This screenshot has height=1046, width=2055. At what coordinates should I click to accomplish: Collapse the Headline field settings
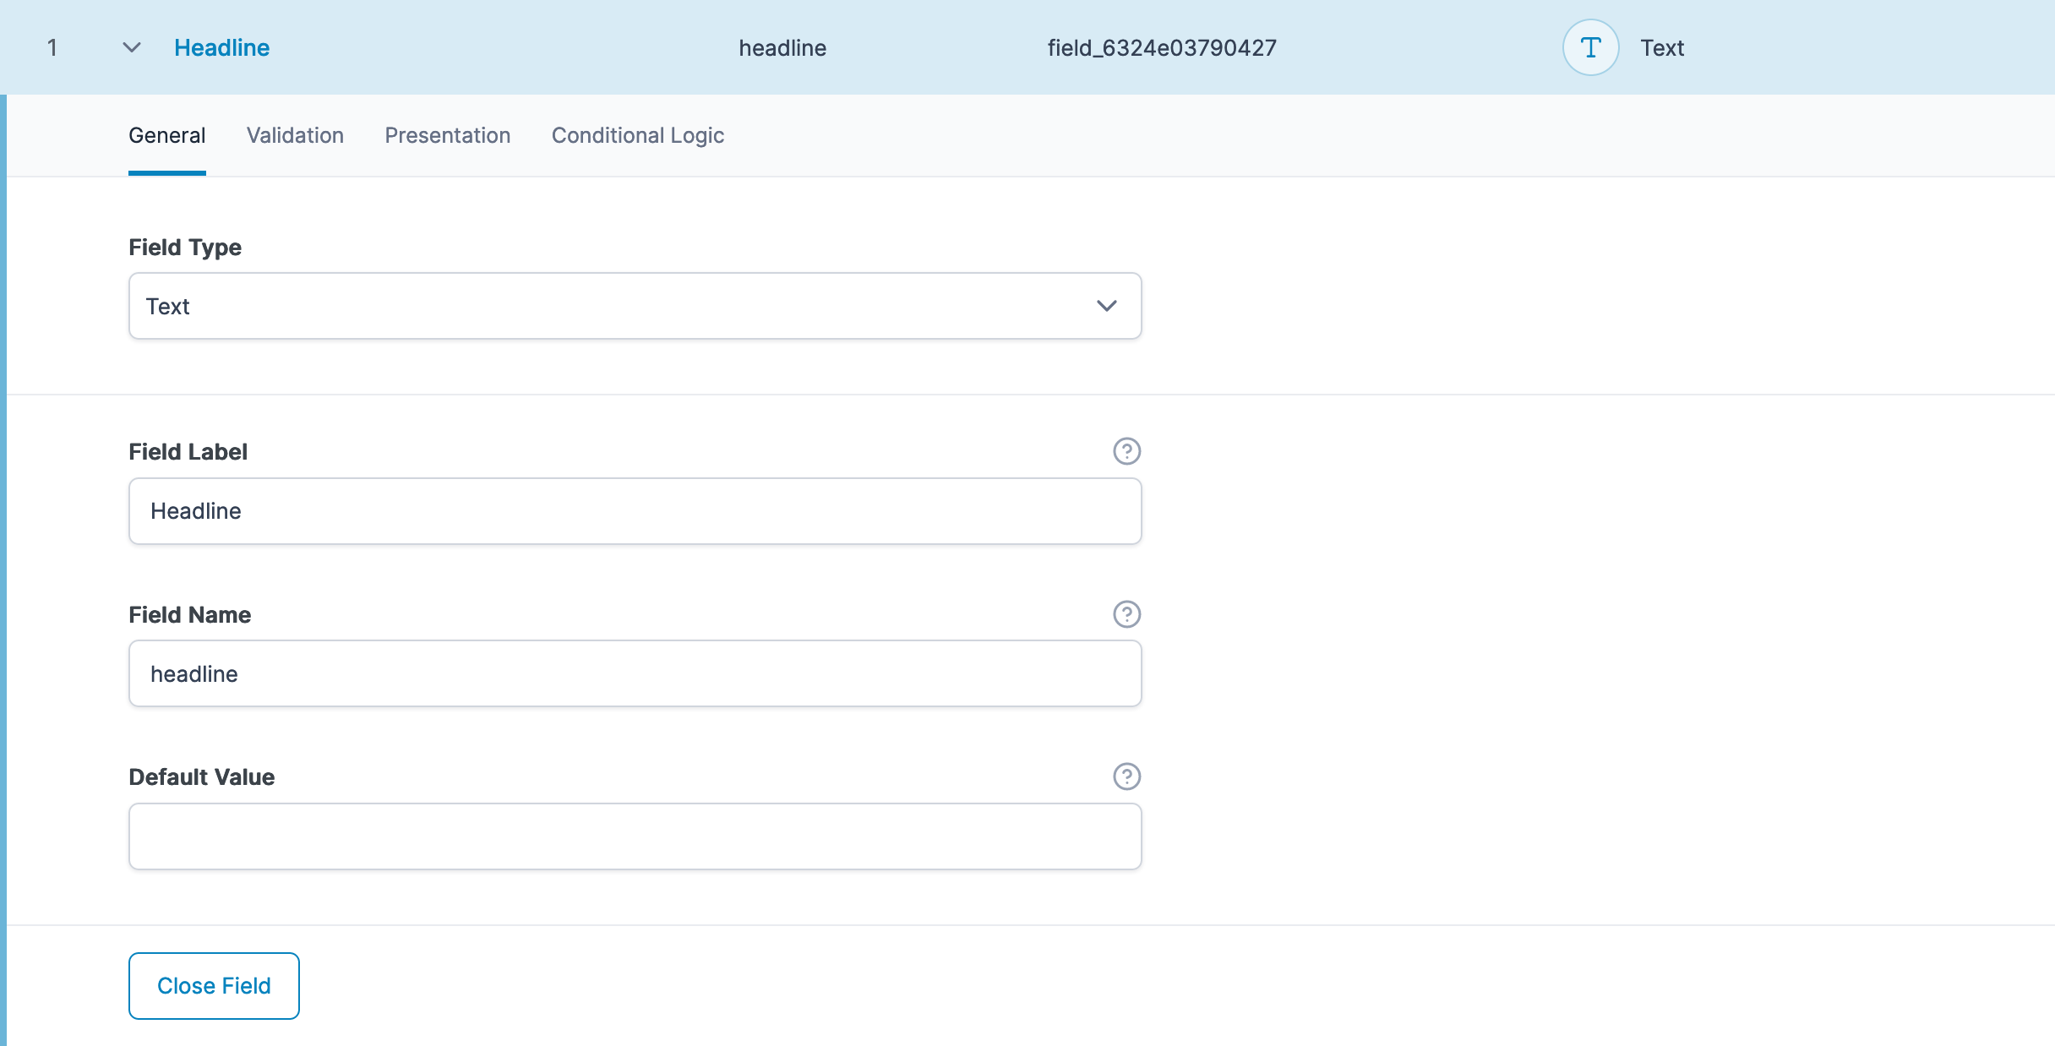pyautogui.click(x=131, y=47)
